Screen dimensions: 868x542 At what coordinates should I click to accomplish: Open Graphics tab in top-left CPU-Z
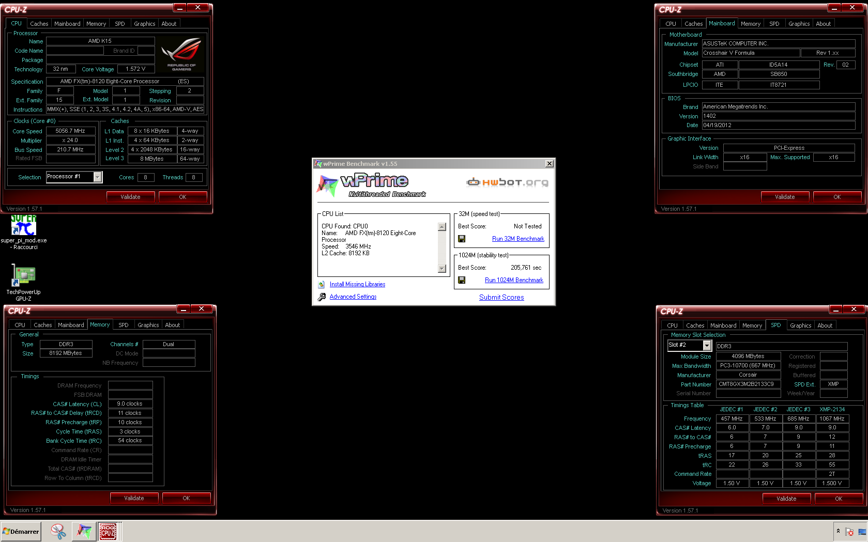pos(144,24)
